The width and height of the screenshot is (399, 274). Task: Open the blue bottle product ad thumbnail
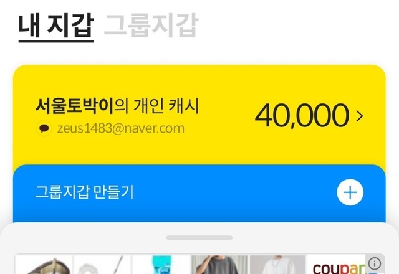click(161, 265)
